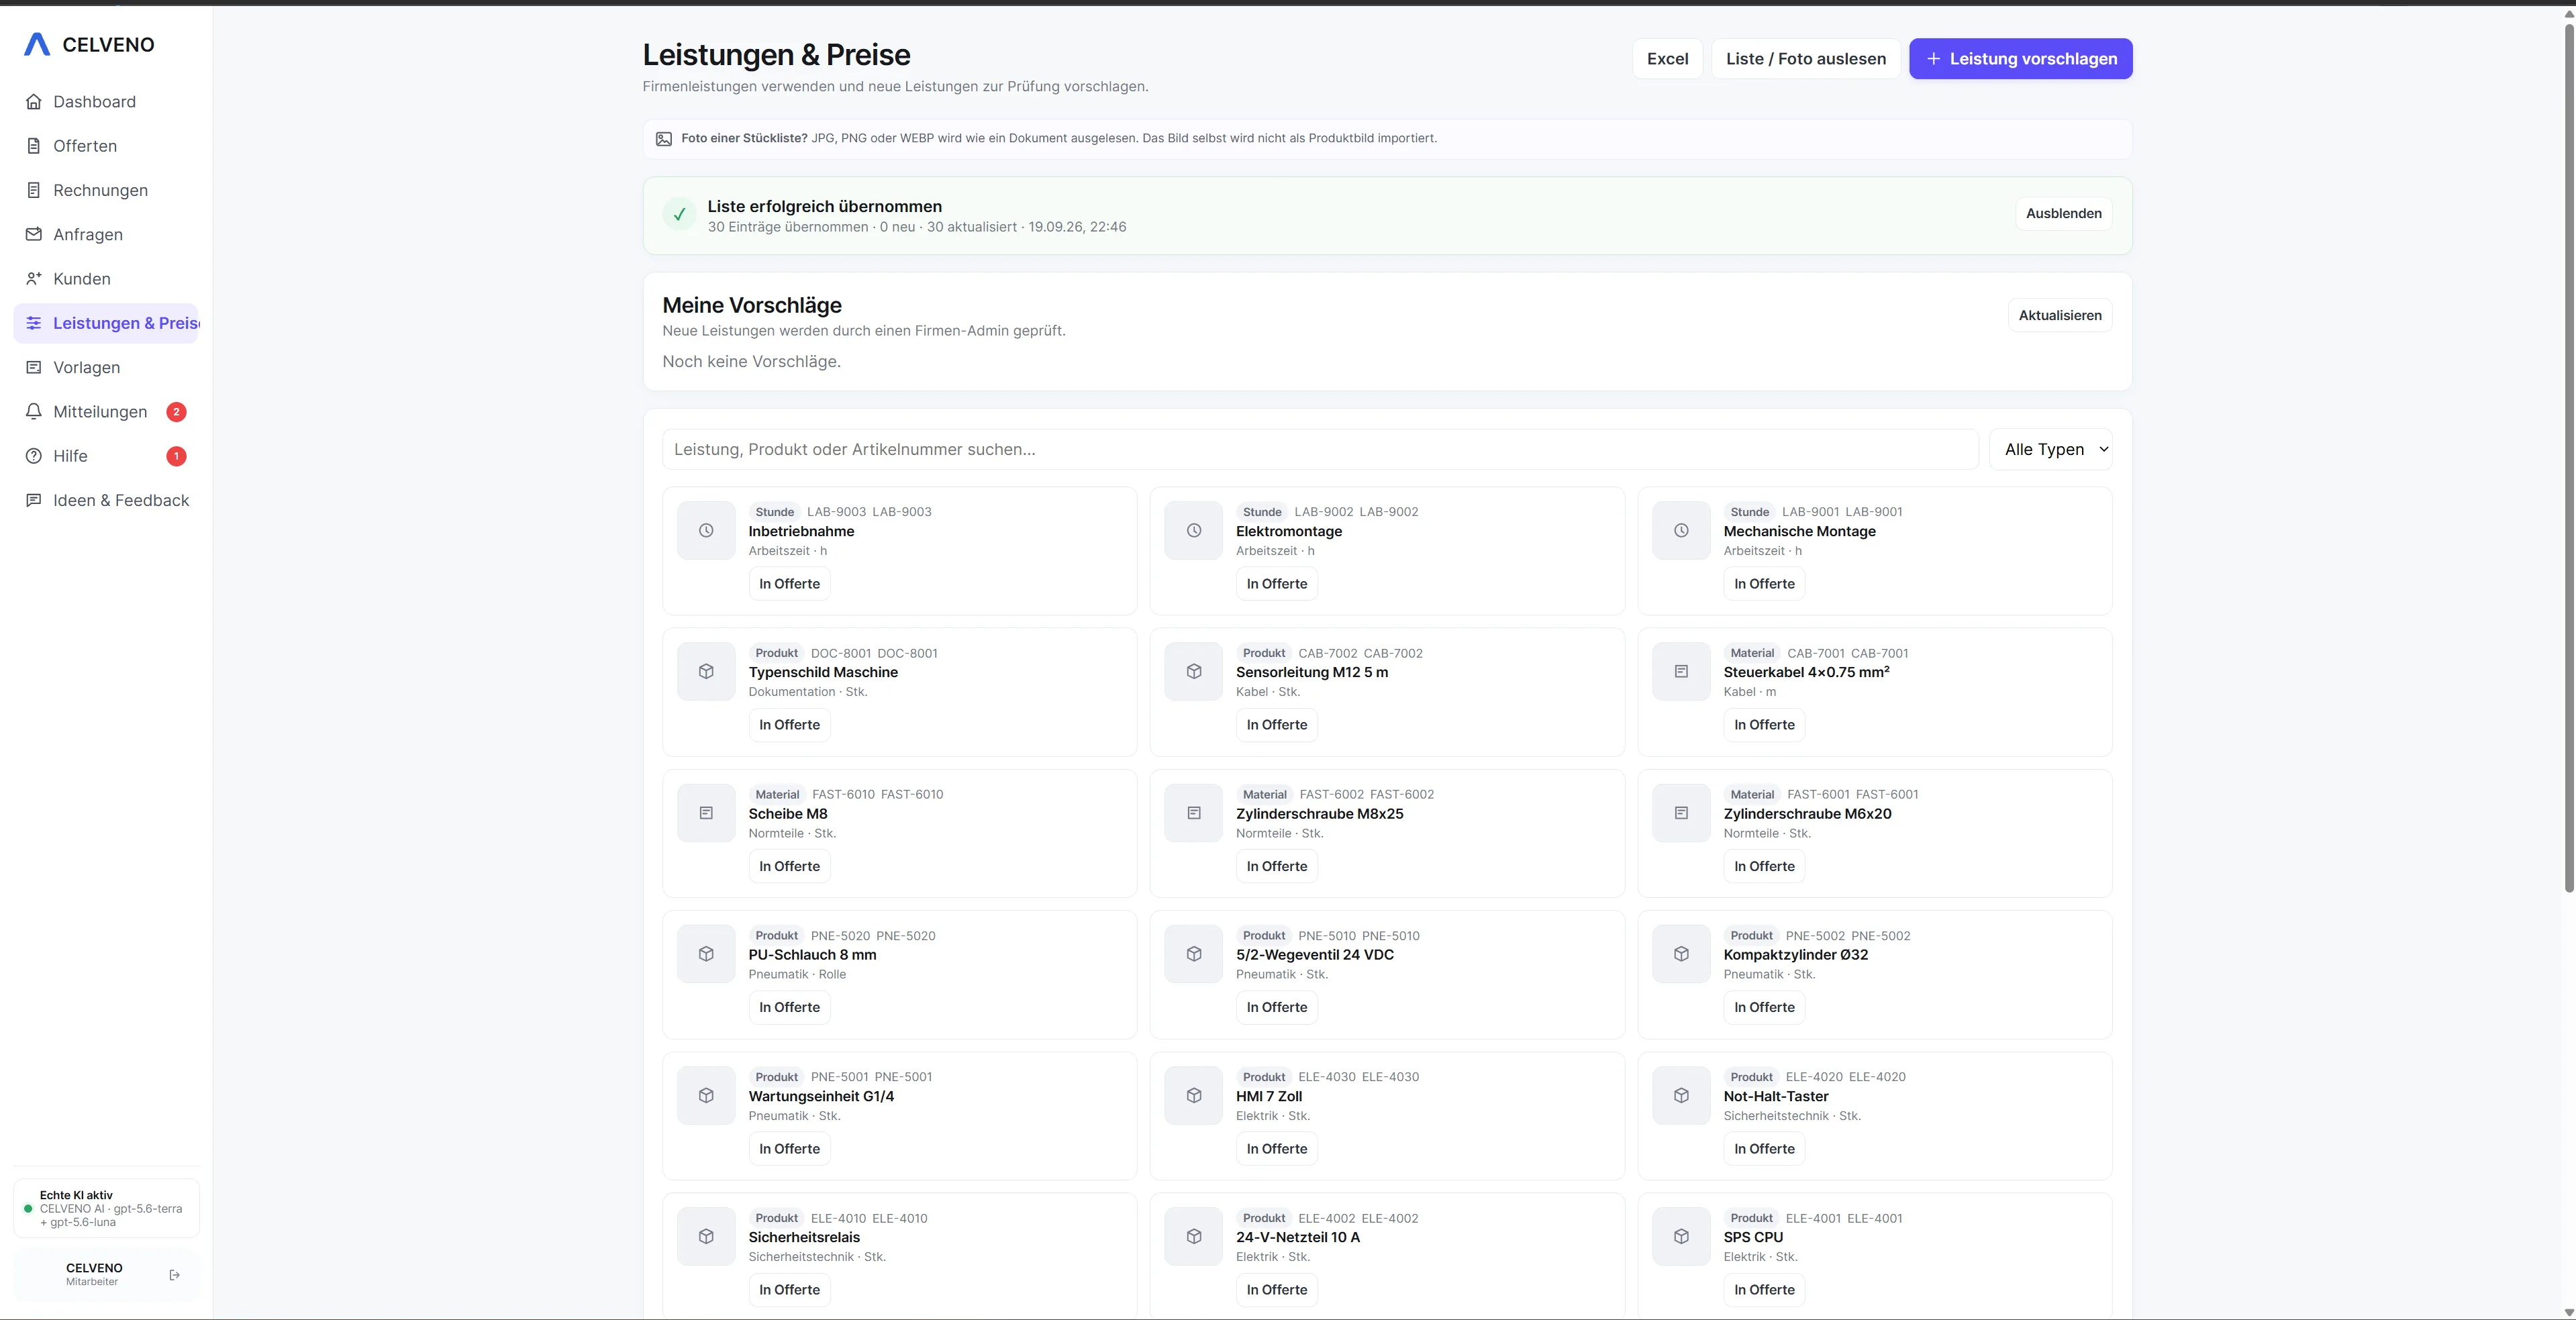Click the logout icon next to CELVENO Mitarbeiter
2576x1320 pixels.
pyautogui.click(x=175, y=1275)
